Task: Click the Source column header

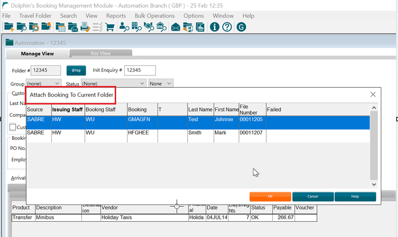Action: coord(39,109)
